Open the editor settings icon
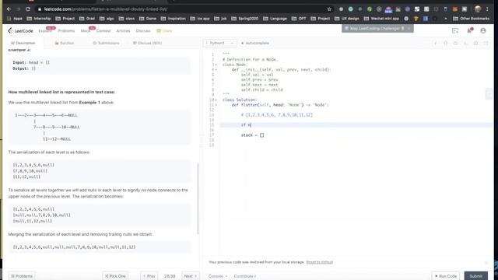The image size is (498, 280). [x=475, y=44]
